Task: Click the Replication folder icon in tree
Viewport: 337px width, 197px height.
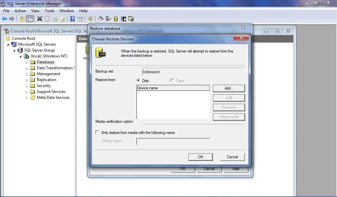Action: [33, 80]
